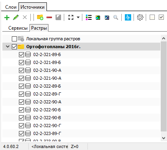167x150 pixels.
Task: Select the Локальная группа растров row
Action: tap(81, 39)
